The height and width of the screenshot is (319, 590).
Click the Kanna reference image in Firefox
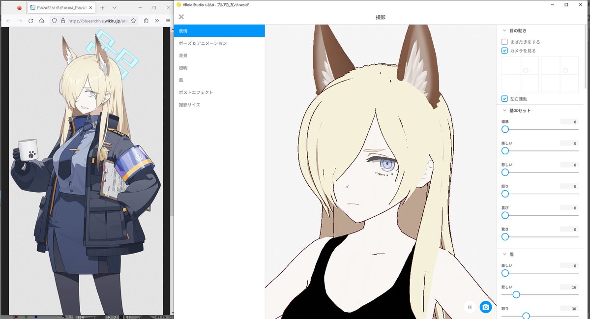click(85, 171)
